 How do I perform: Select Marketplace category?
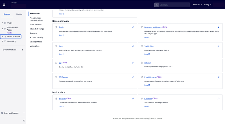pyautogui.click(x=35, y=46)
